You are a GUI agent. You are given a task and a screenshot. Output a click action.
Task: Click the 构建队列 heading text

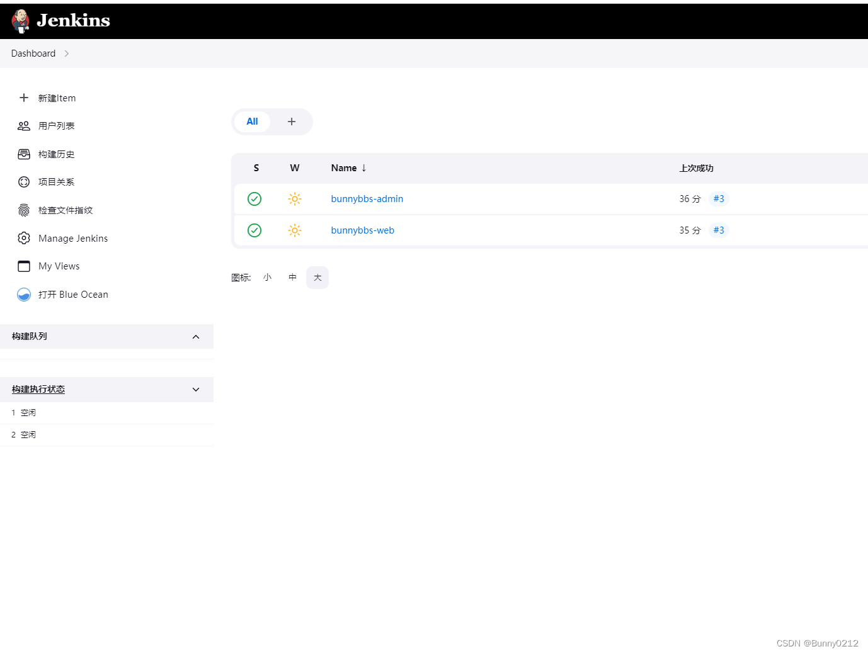tap(29, 336)
